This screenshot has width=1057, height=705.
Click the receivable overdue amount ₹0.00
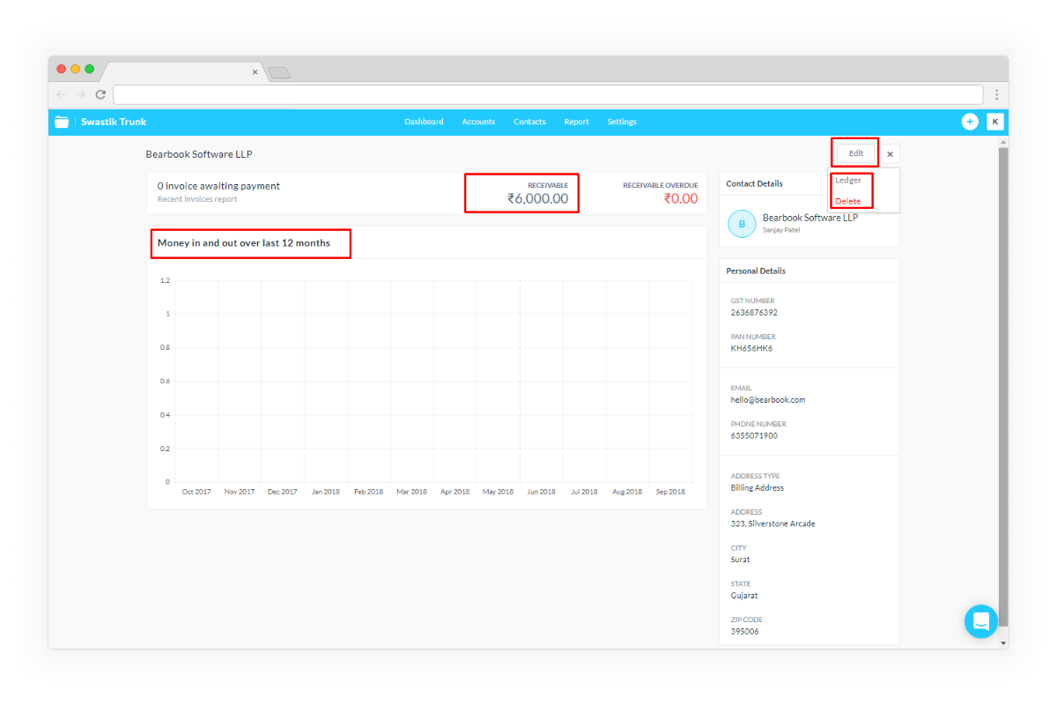pos(681,199)
